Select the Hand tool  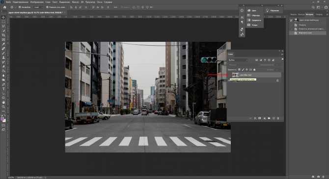pos(3,102)
